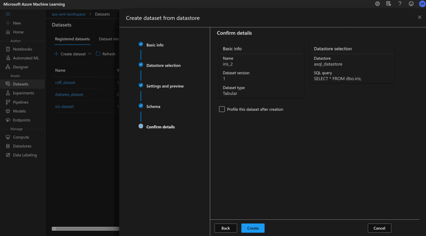Open Pipelines in the left menu

point(20,102)
